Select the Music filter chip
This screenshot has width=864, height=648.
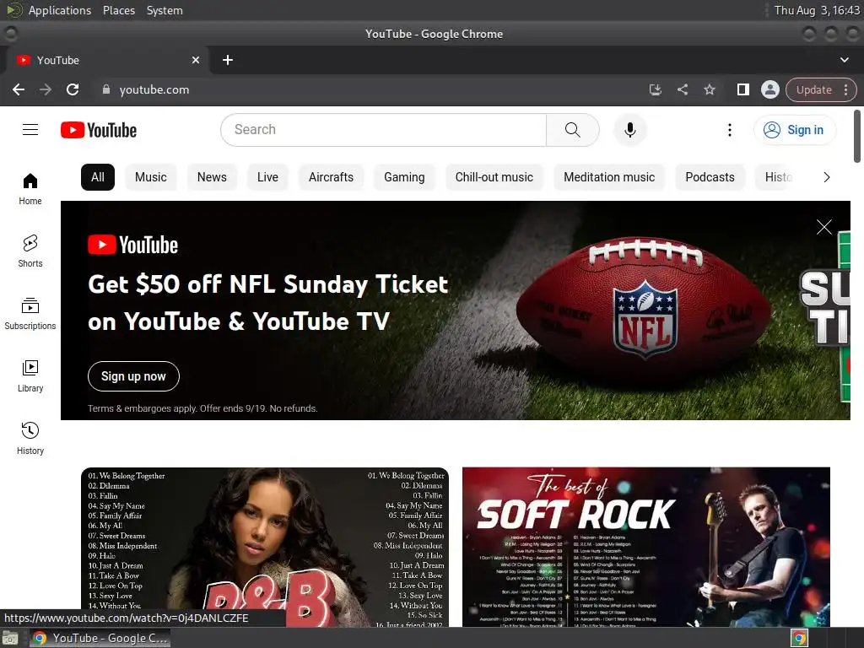(x=150, y=177)
